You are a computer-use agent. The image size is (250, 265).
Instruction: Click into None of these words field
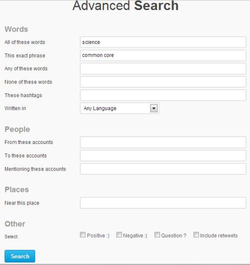point(163,82)
